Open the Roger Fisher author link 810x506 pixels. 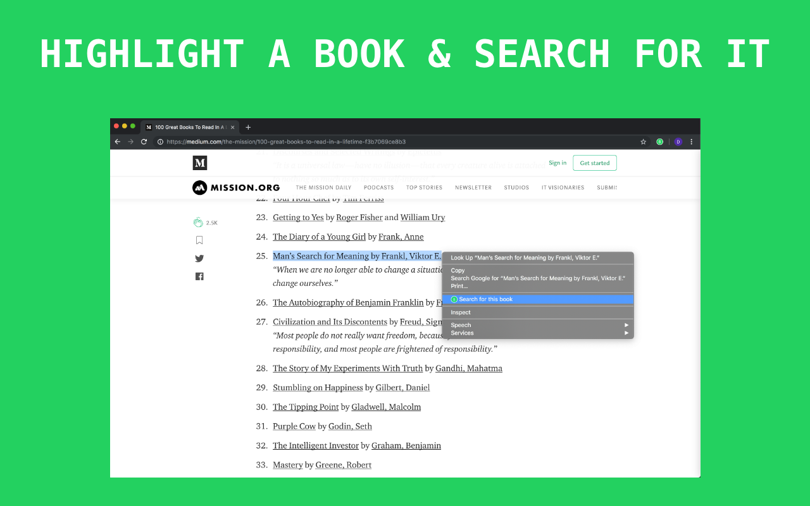click(x=359, y=218)
